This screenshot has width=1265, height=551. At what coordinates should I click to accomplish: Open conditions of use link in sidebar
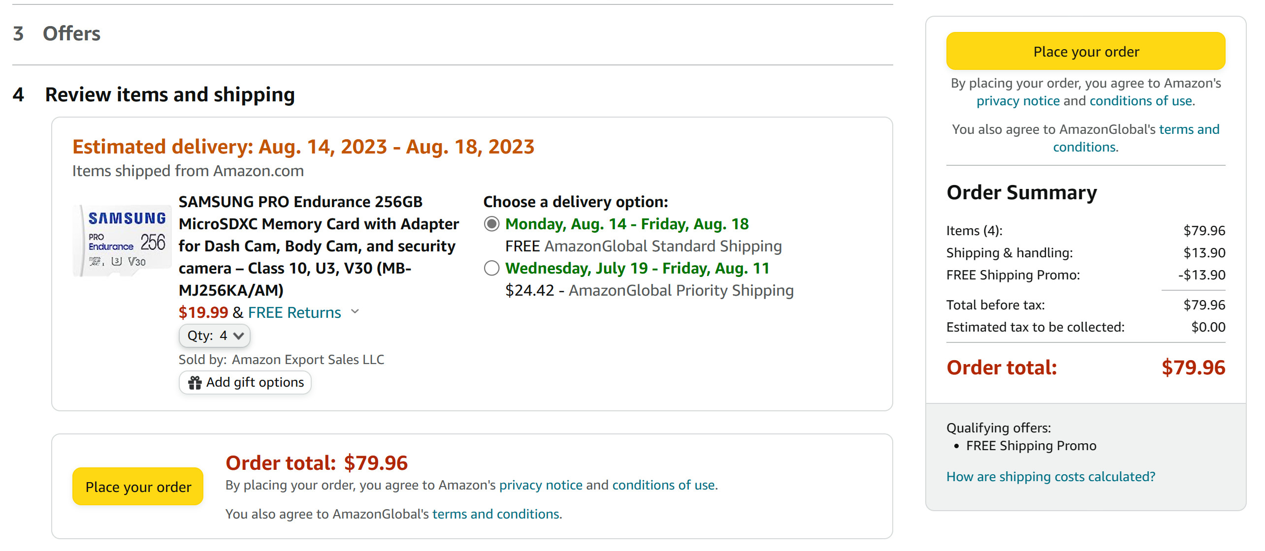tap(1140, 101)
